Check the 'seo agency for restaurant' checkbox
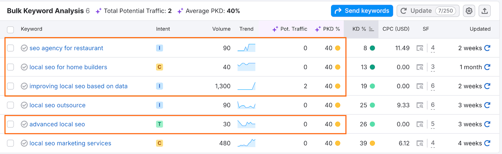 (x=11, y=48)
